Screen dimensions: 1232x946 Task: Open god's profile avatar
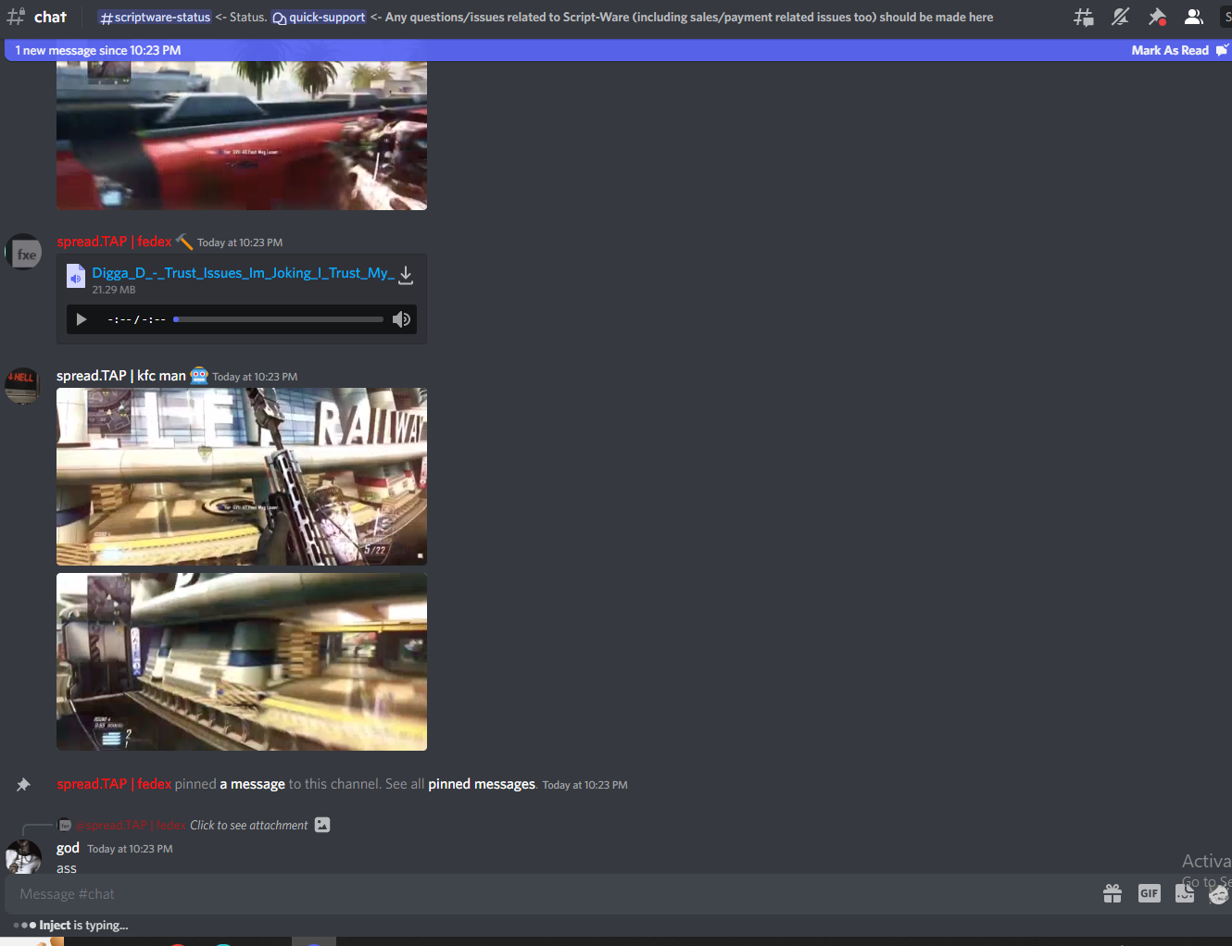tap(23, 857)
